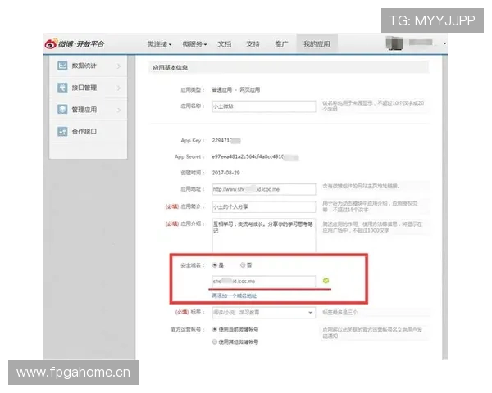Image resolution: width=492 pixels, height=393 pixels.
Task: Choose 使用其他微博帐号 option
Action: [215, 341]
